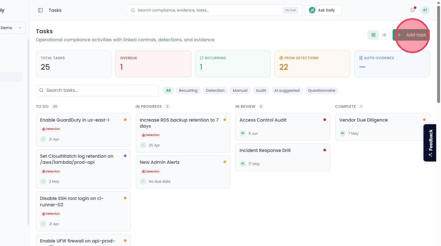This screenshot has height=246, width=441.
Task: Select the All filter chip
Action: (168, 91)
